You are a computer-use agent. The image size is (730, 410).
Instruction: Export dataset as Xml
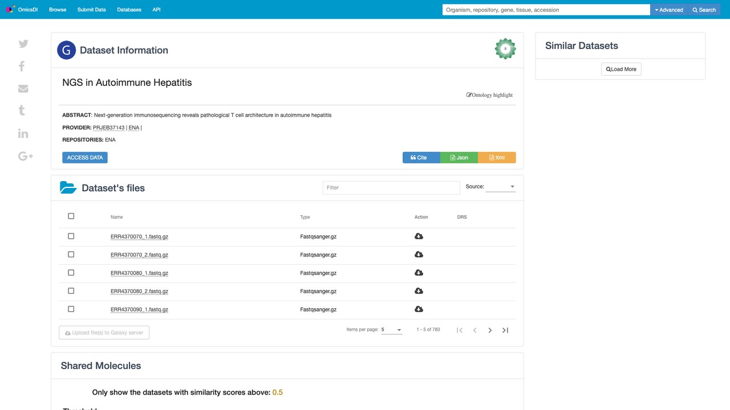tap(497, 158)
